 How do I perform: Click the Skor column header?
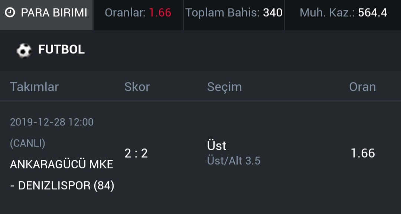point(137,87)
